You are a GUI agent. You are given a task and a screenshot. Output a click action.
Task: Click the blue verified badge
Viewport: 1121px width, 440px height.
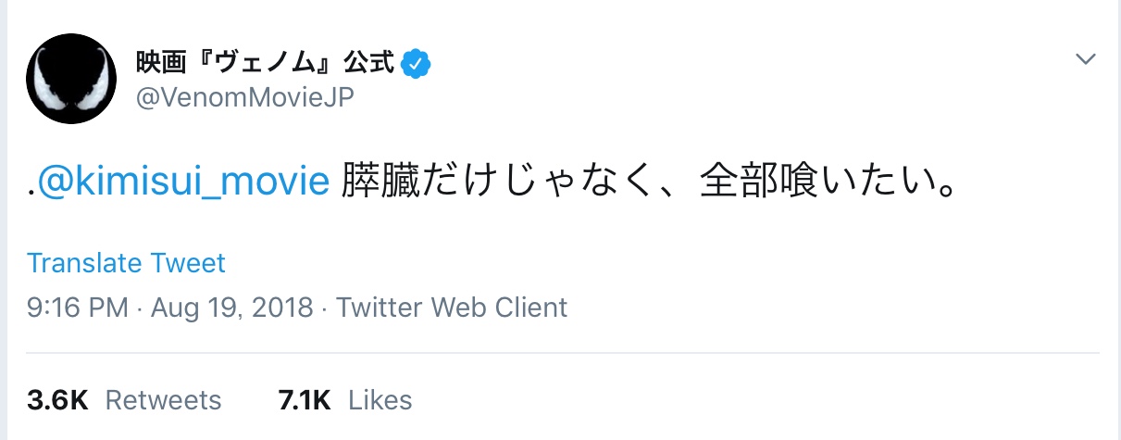[417, 64]
